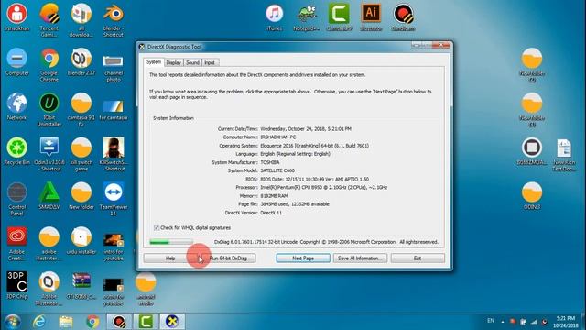Launch the Adobe Illustrator Ai desktop icon
586x330 pixels.
(x=371, y=17)
